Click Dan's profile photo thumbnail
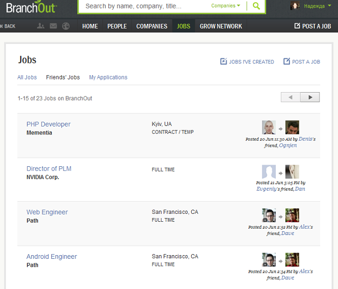 pos(292,171)
